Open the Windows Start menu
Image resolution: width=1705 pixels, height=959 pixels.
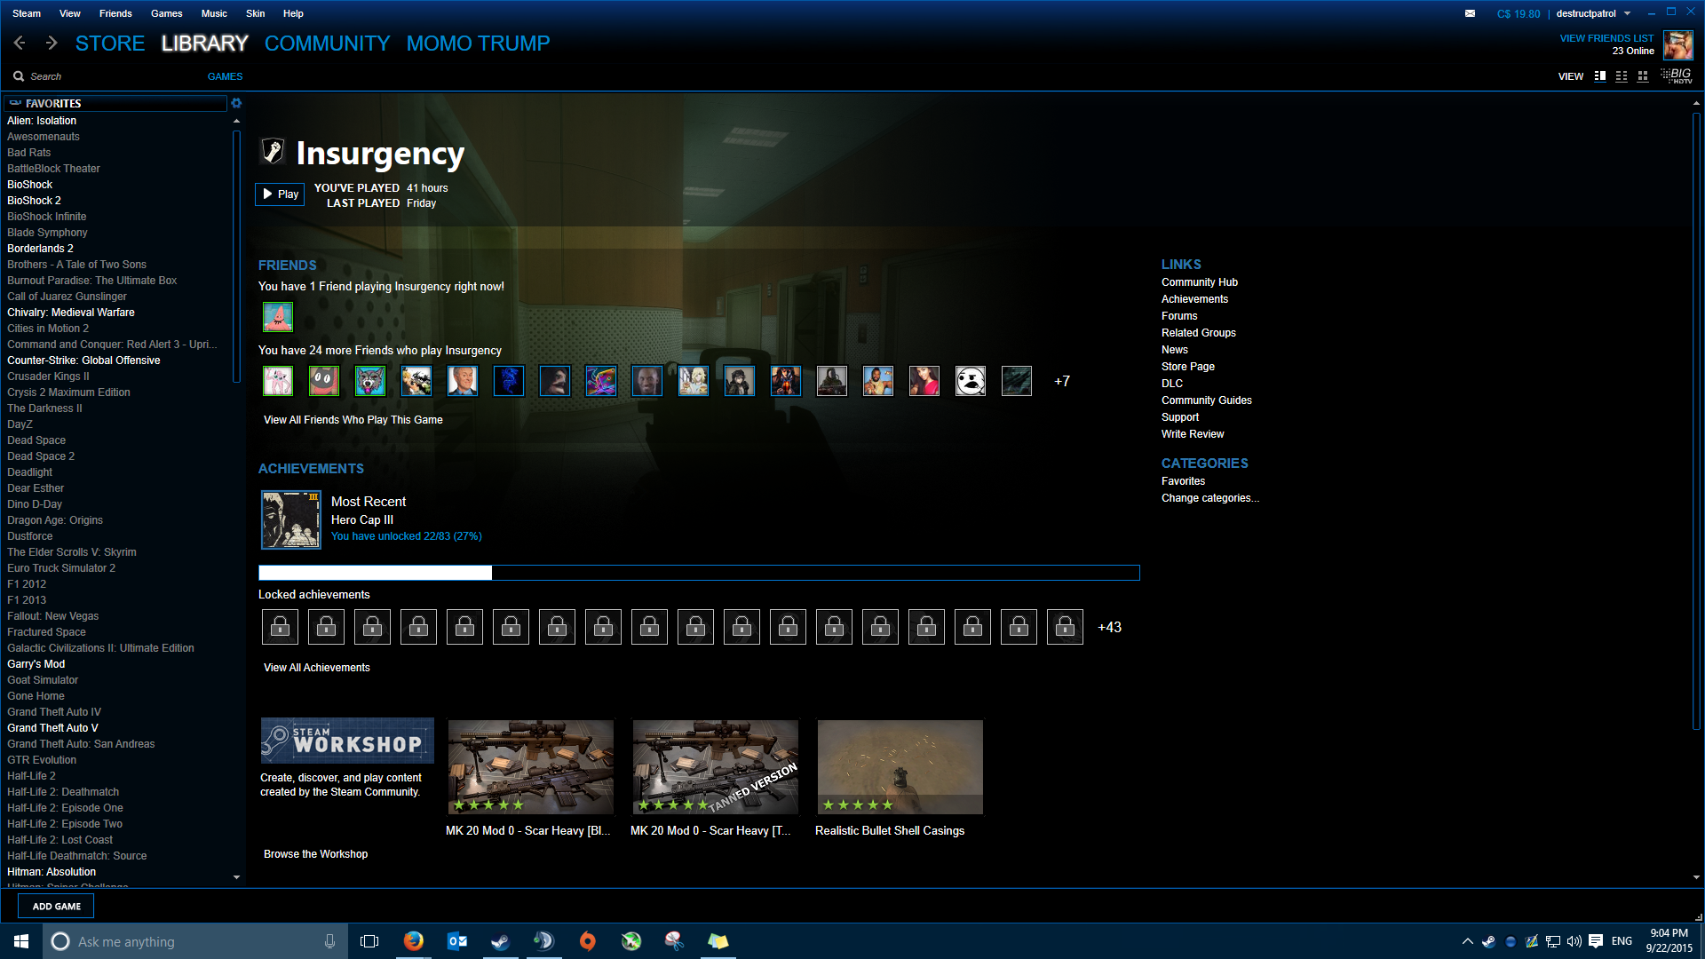(x=21, y=941)
